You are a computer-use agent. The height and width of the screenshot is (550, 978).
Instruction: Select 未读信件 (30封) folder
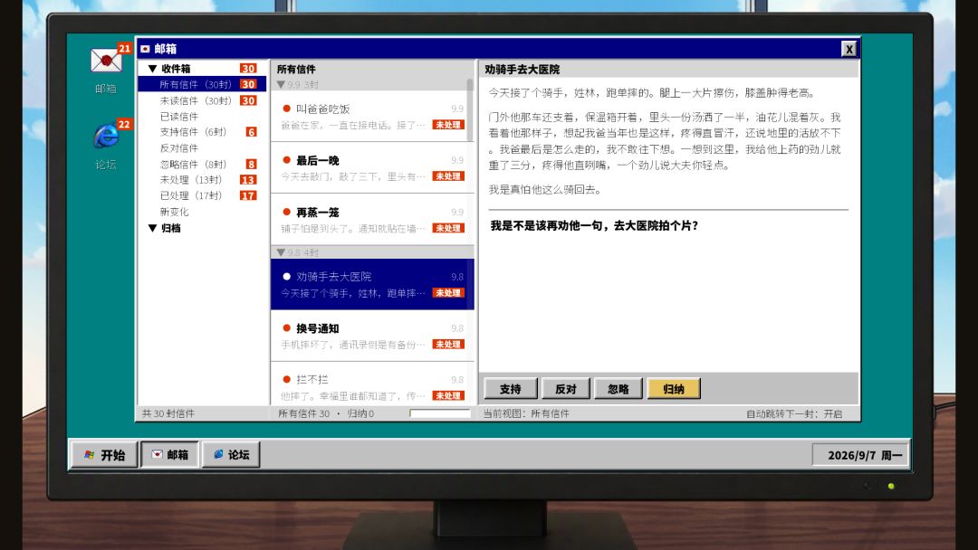[202, 100]
